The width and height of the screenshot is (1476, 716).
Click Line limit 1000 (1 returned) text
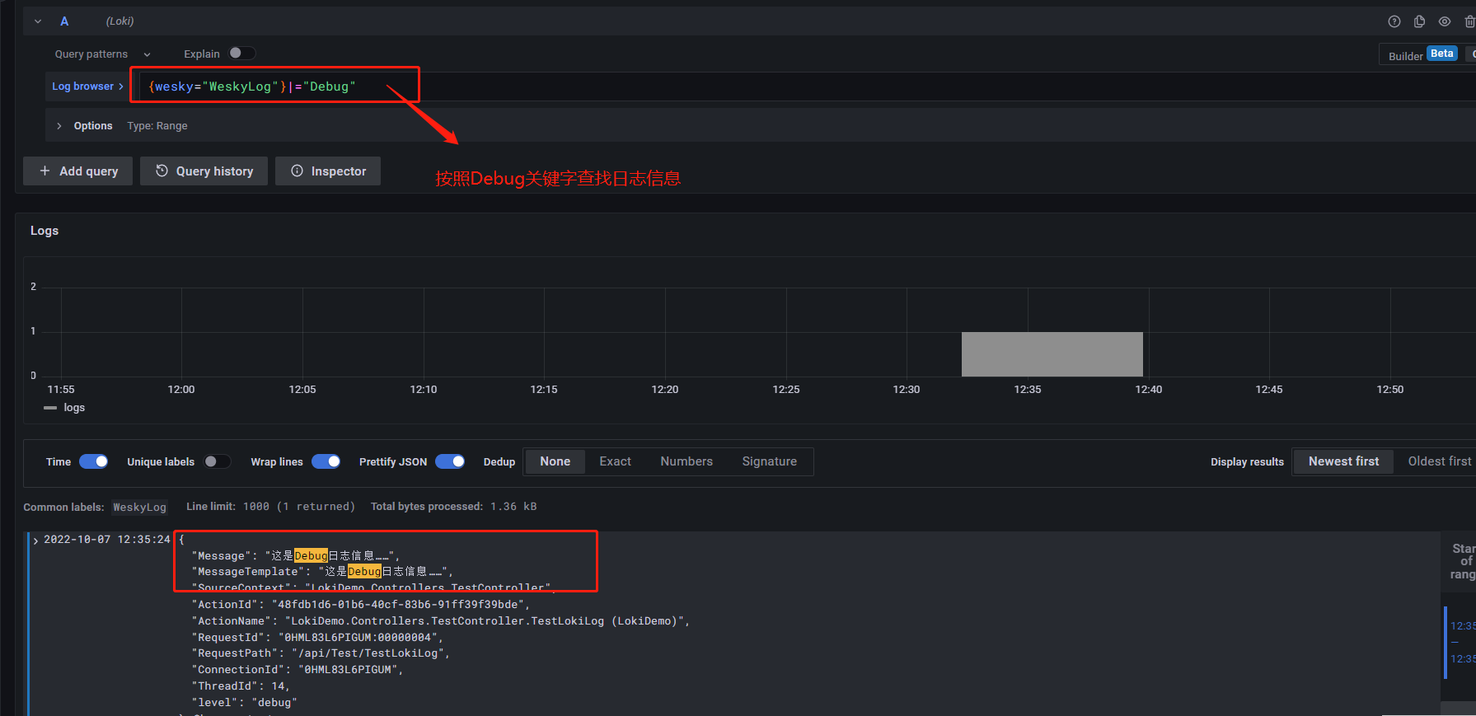coord(270,507)
